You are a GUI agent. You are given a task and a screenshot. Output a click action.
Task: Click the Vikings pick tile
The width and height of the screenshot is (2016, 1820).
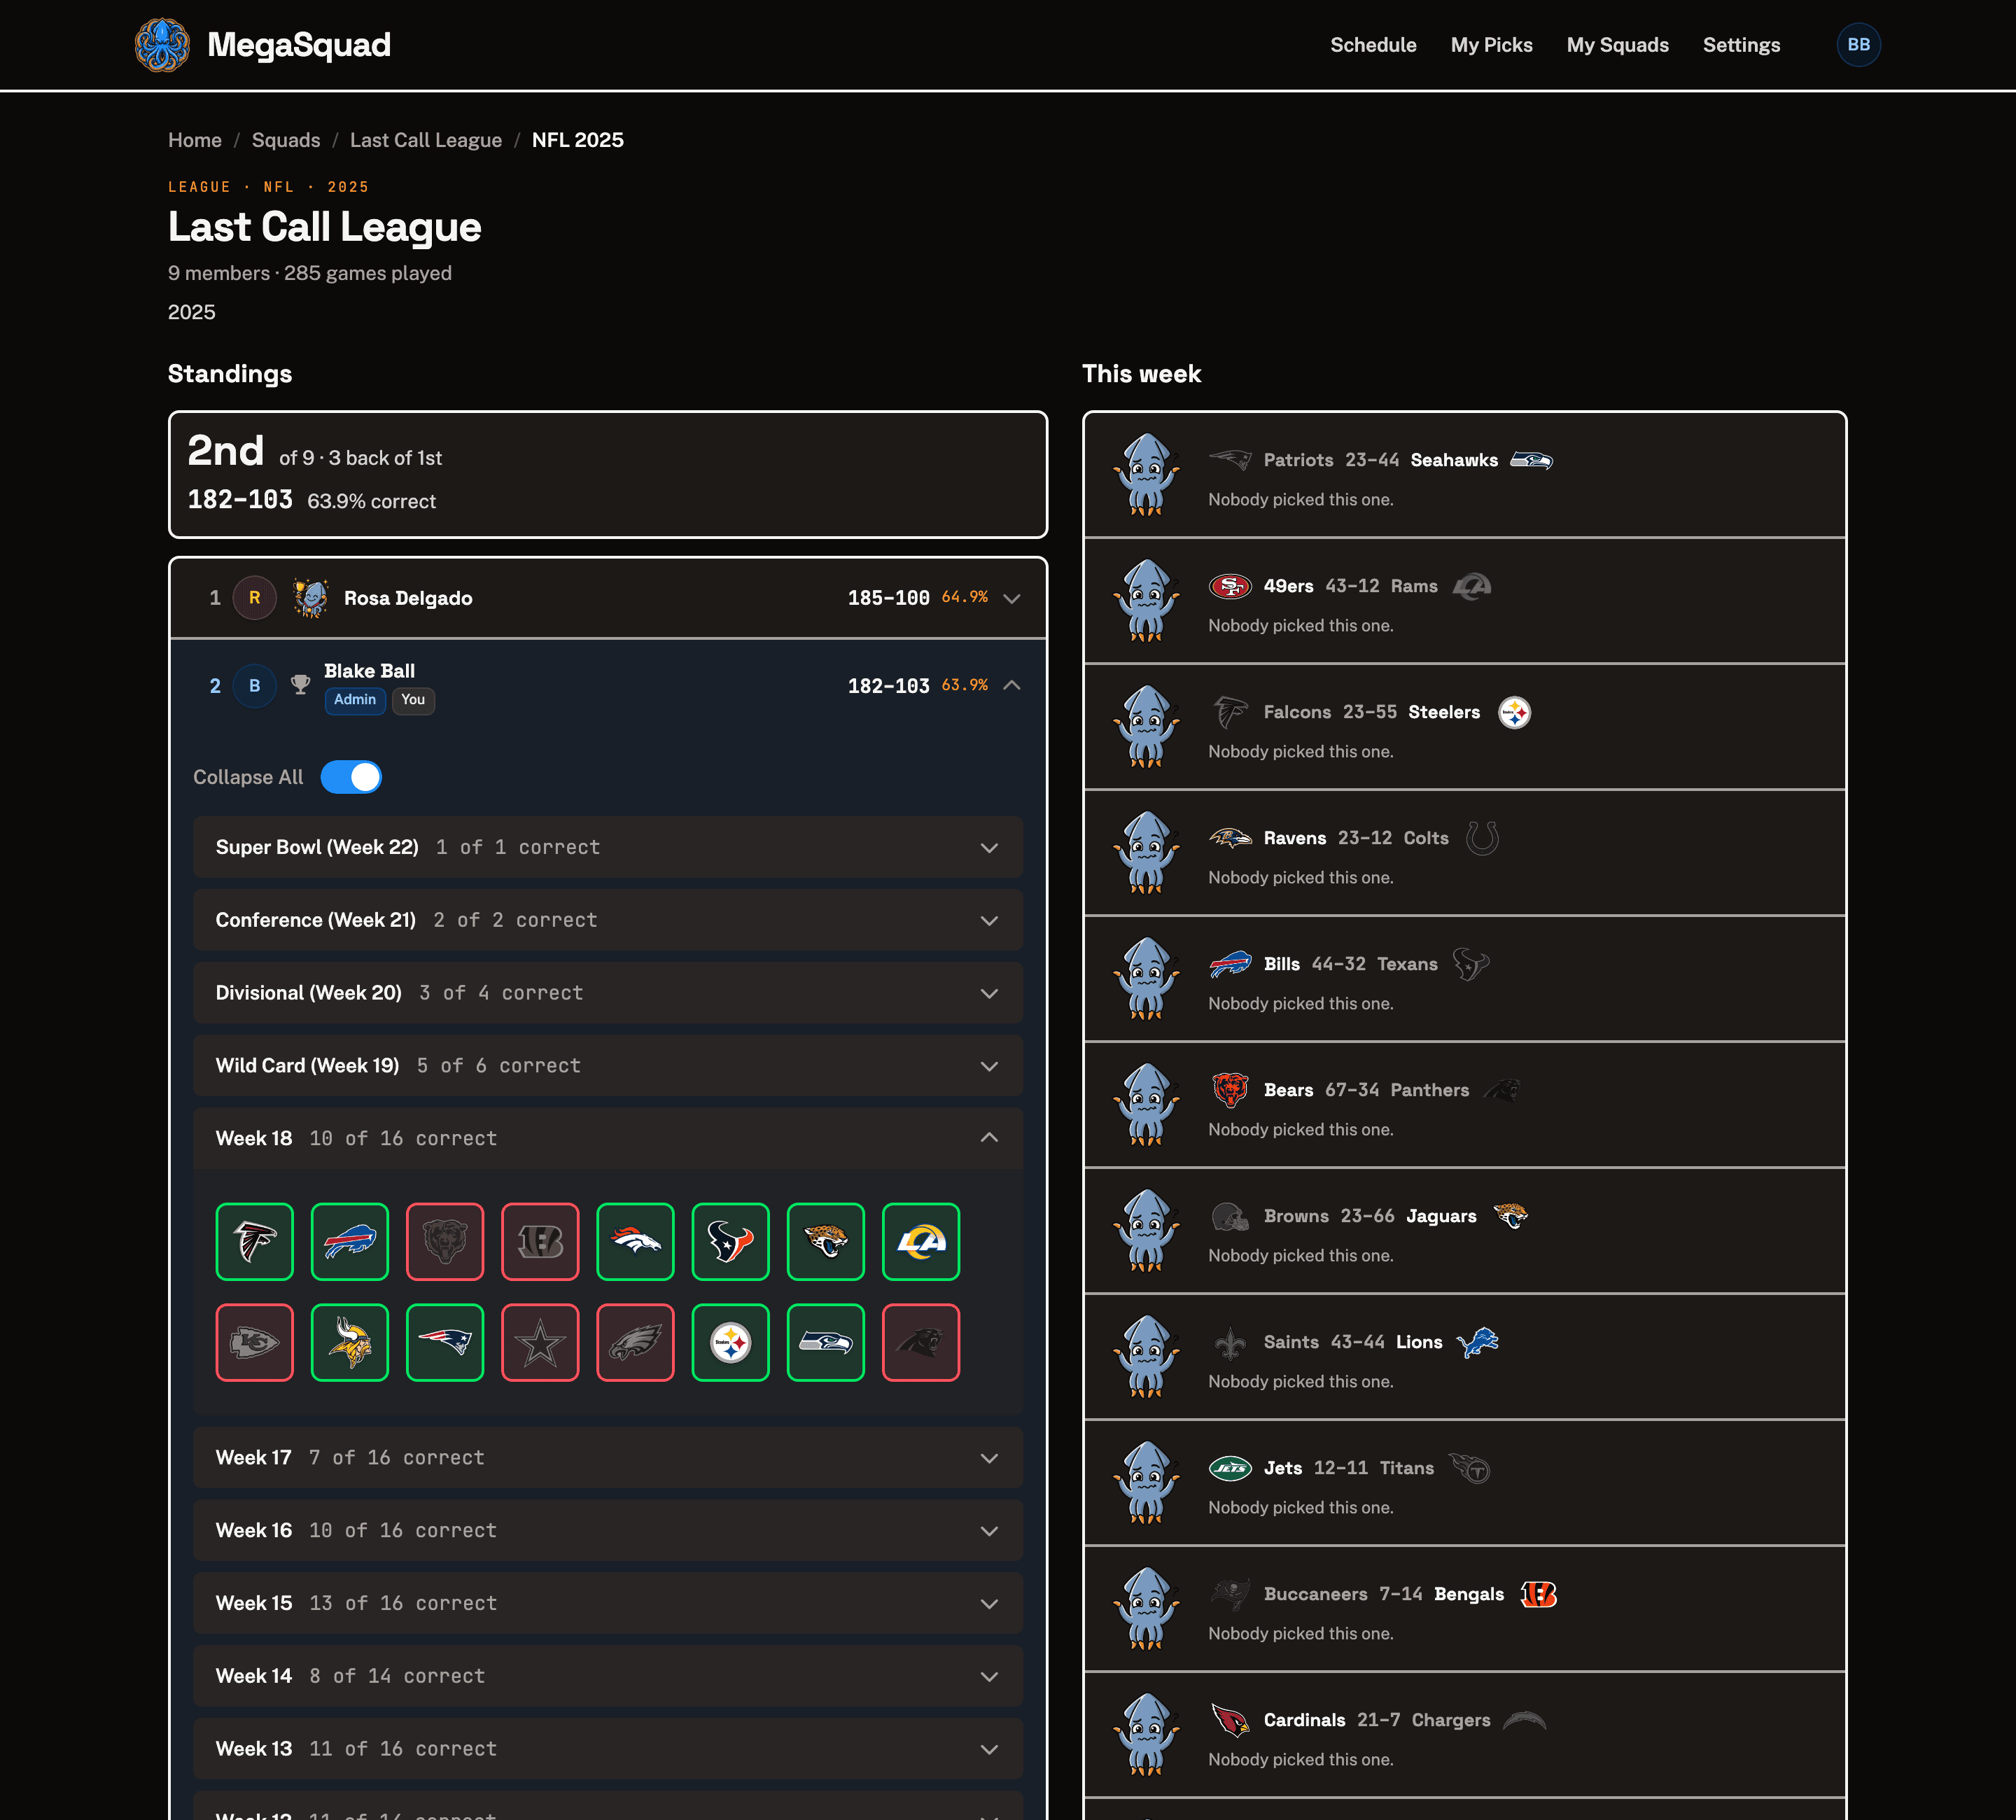[350, 1342]
